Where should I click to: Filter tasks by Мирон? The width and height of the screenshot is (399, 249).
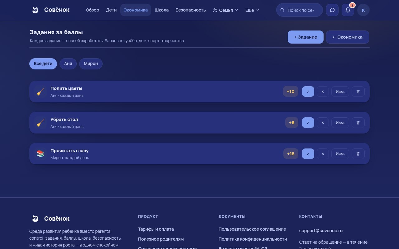click(91, 63)
